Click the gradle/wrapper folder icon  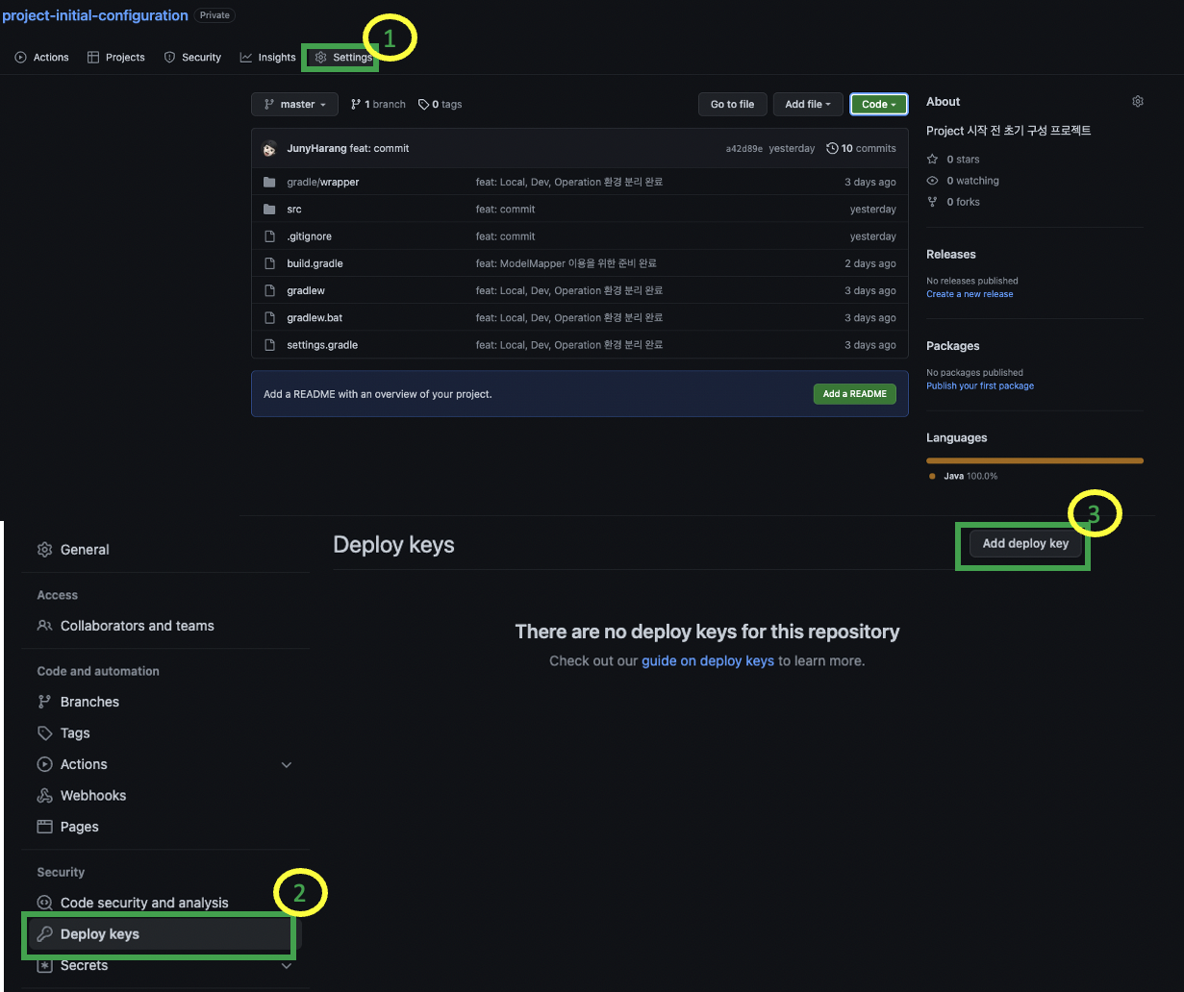pos(269,182)
